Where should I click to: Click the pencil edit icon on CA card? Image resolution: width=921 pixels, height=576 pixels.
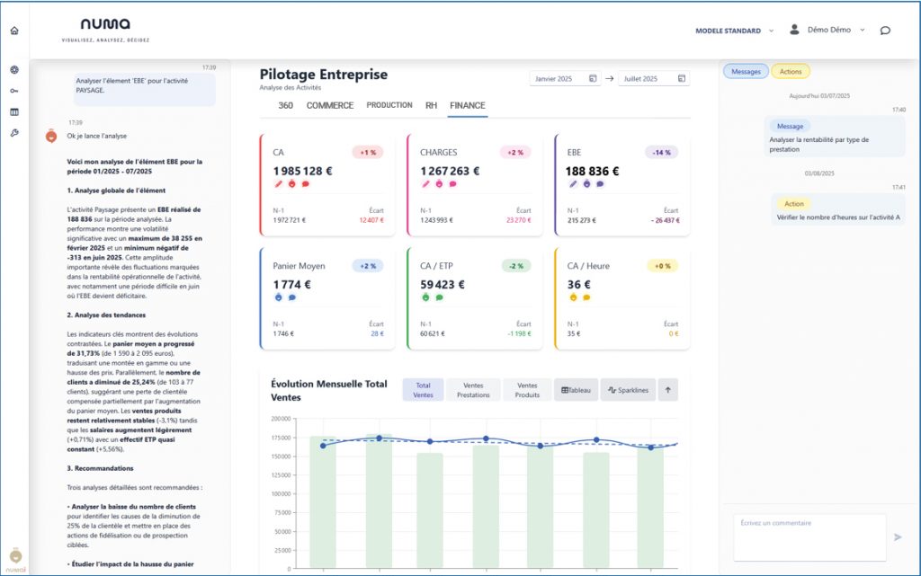tap(279, 184)
